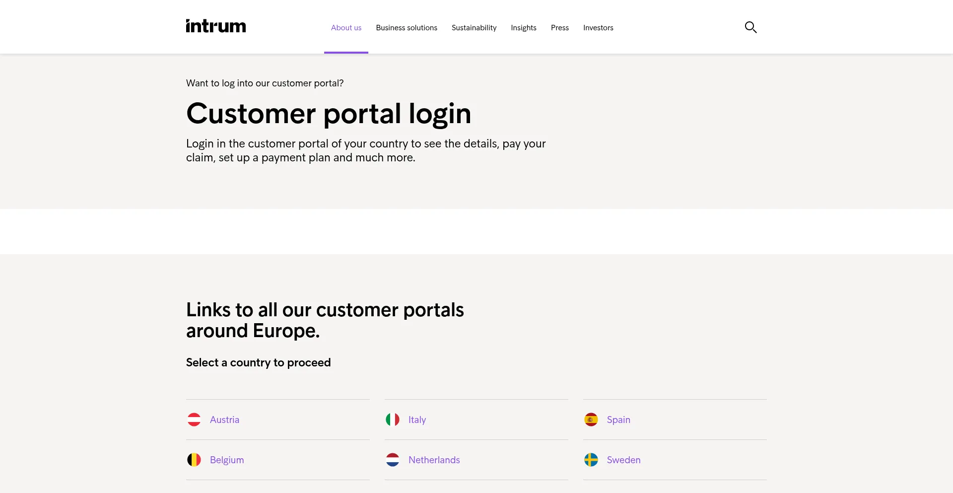The height and width of the screenshot is (493, 953).
Task: Open the Sustainability menu
Action: [474, 28]
